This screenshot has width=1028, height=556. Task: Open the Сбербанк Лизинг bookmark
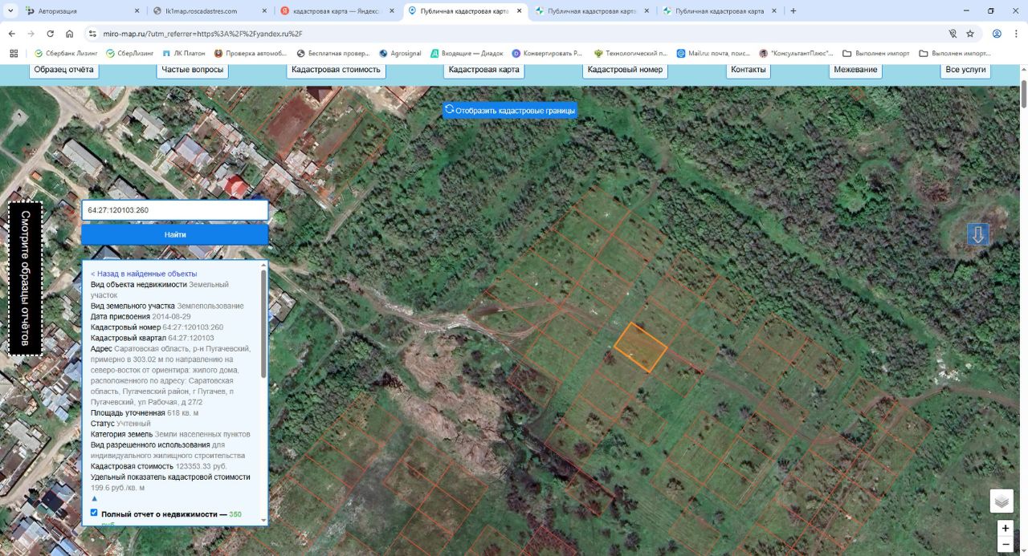66,53
